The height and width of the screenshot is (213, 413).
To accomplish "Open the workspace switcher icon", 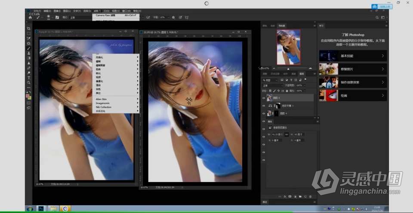I will pyautogui.click(x=383, y=18).
